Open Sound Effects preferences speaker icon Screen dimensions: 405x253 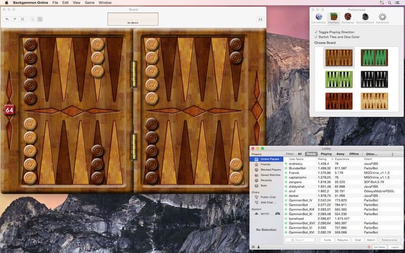click(x=365, y=17)
